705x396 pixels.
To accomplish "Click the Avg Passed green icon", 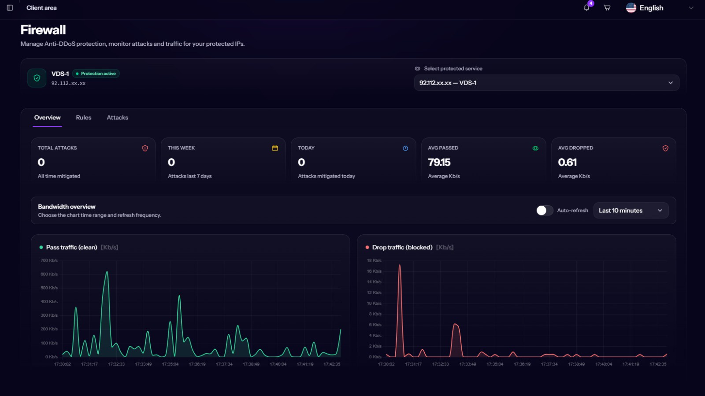I will pos(535,148).
